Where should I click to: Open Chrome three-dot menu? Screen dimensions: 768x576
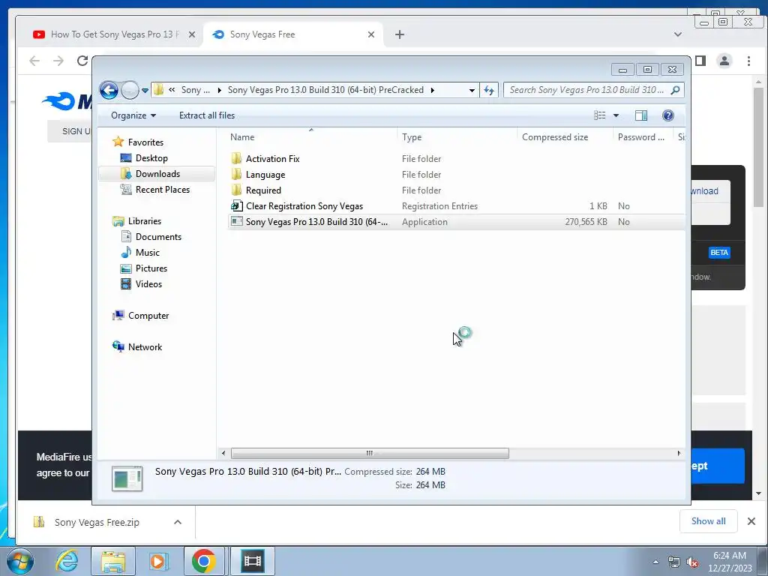click(x=749, y=61)
